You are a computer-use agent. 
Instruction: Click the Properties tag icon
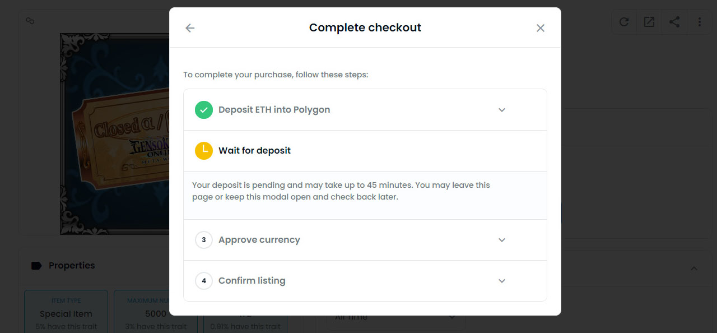coord(36,266)
